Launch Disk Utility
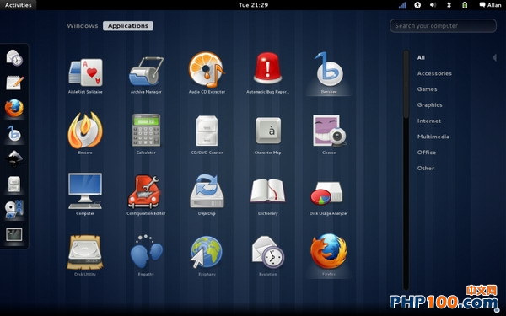Image resolution: width=506 pixels, height=316 pixels. (x=85, y=254)
